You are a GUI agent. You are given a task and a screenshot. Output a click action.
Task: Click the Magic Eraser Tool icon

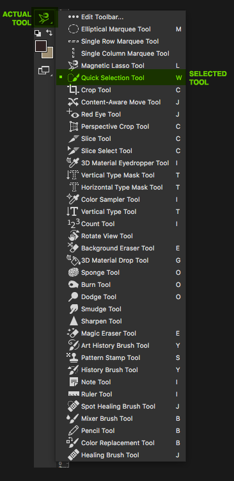pos(73,333)
